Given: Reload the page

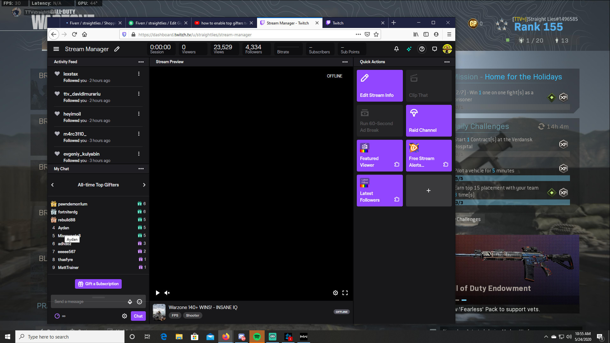Looking at the screenshot, I should pos(74,34).
